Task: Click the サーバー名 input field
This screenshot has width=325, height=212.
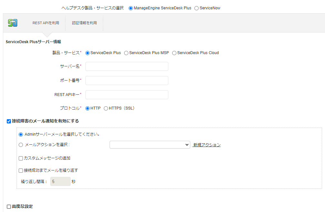Action: click(127, 66)
